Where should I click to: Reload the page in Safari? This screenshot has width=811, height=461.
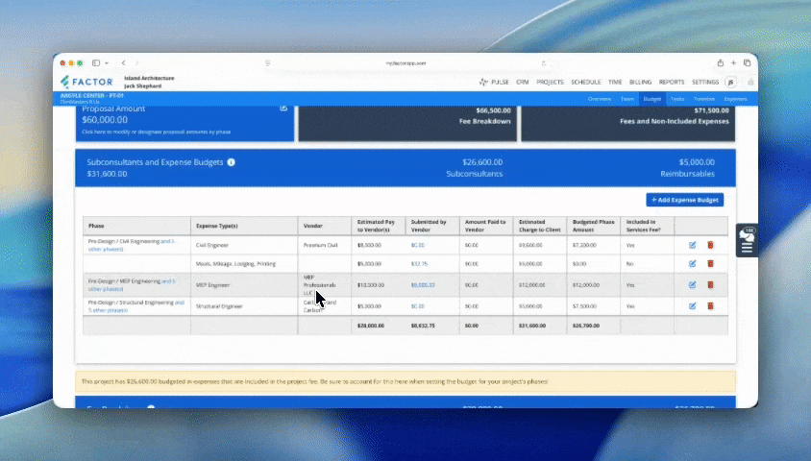point(544,63)
